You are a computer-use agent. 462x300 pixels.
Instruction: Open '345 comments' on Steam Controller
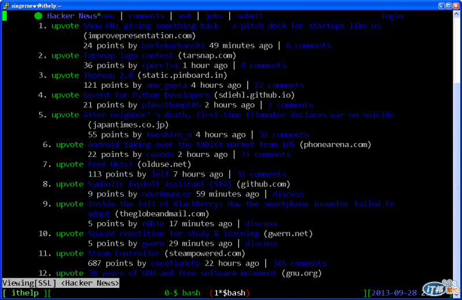click(300, 263)
